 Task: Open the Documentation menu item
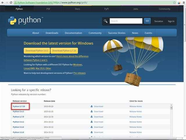point(74,33)
